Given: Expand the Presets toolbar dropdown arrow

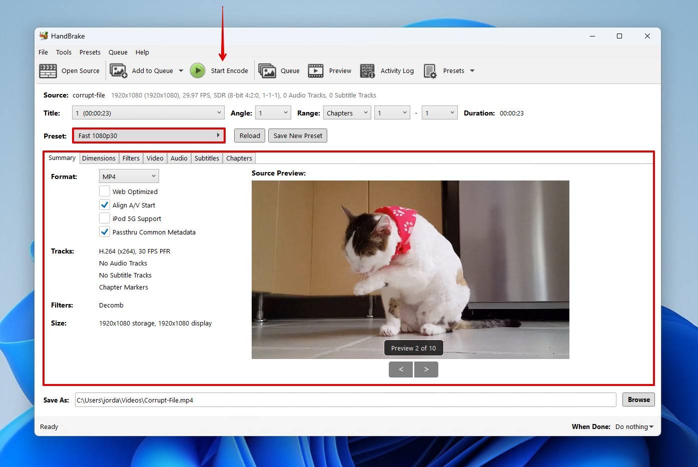Looking at the screenshot, I should pos(472,71).
